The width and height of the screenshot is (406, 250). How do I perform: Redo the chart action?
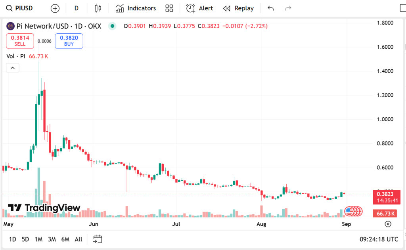coord(288,8)
